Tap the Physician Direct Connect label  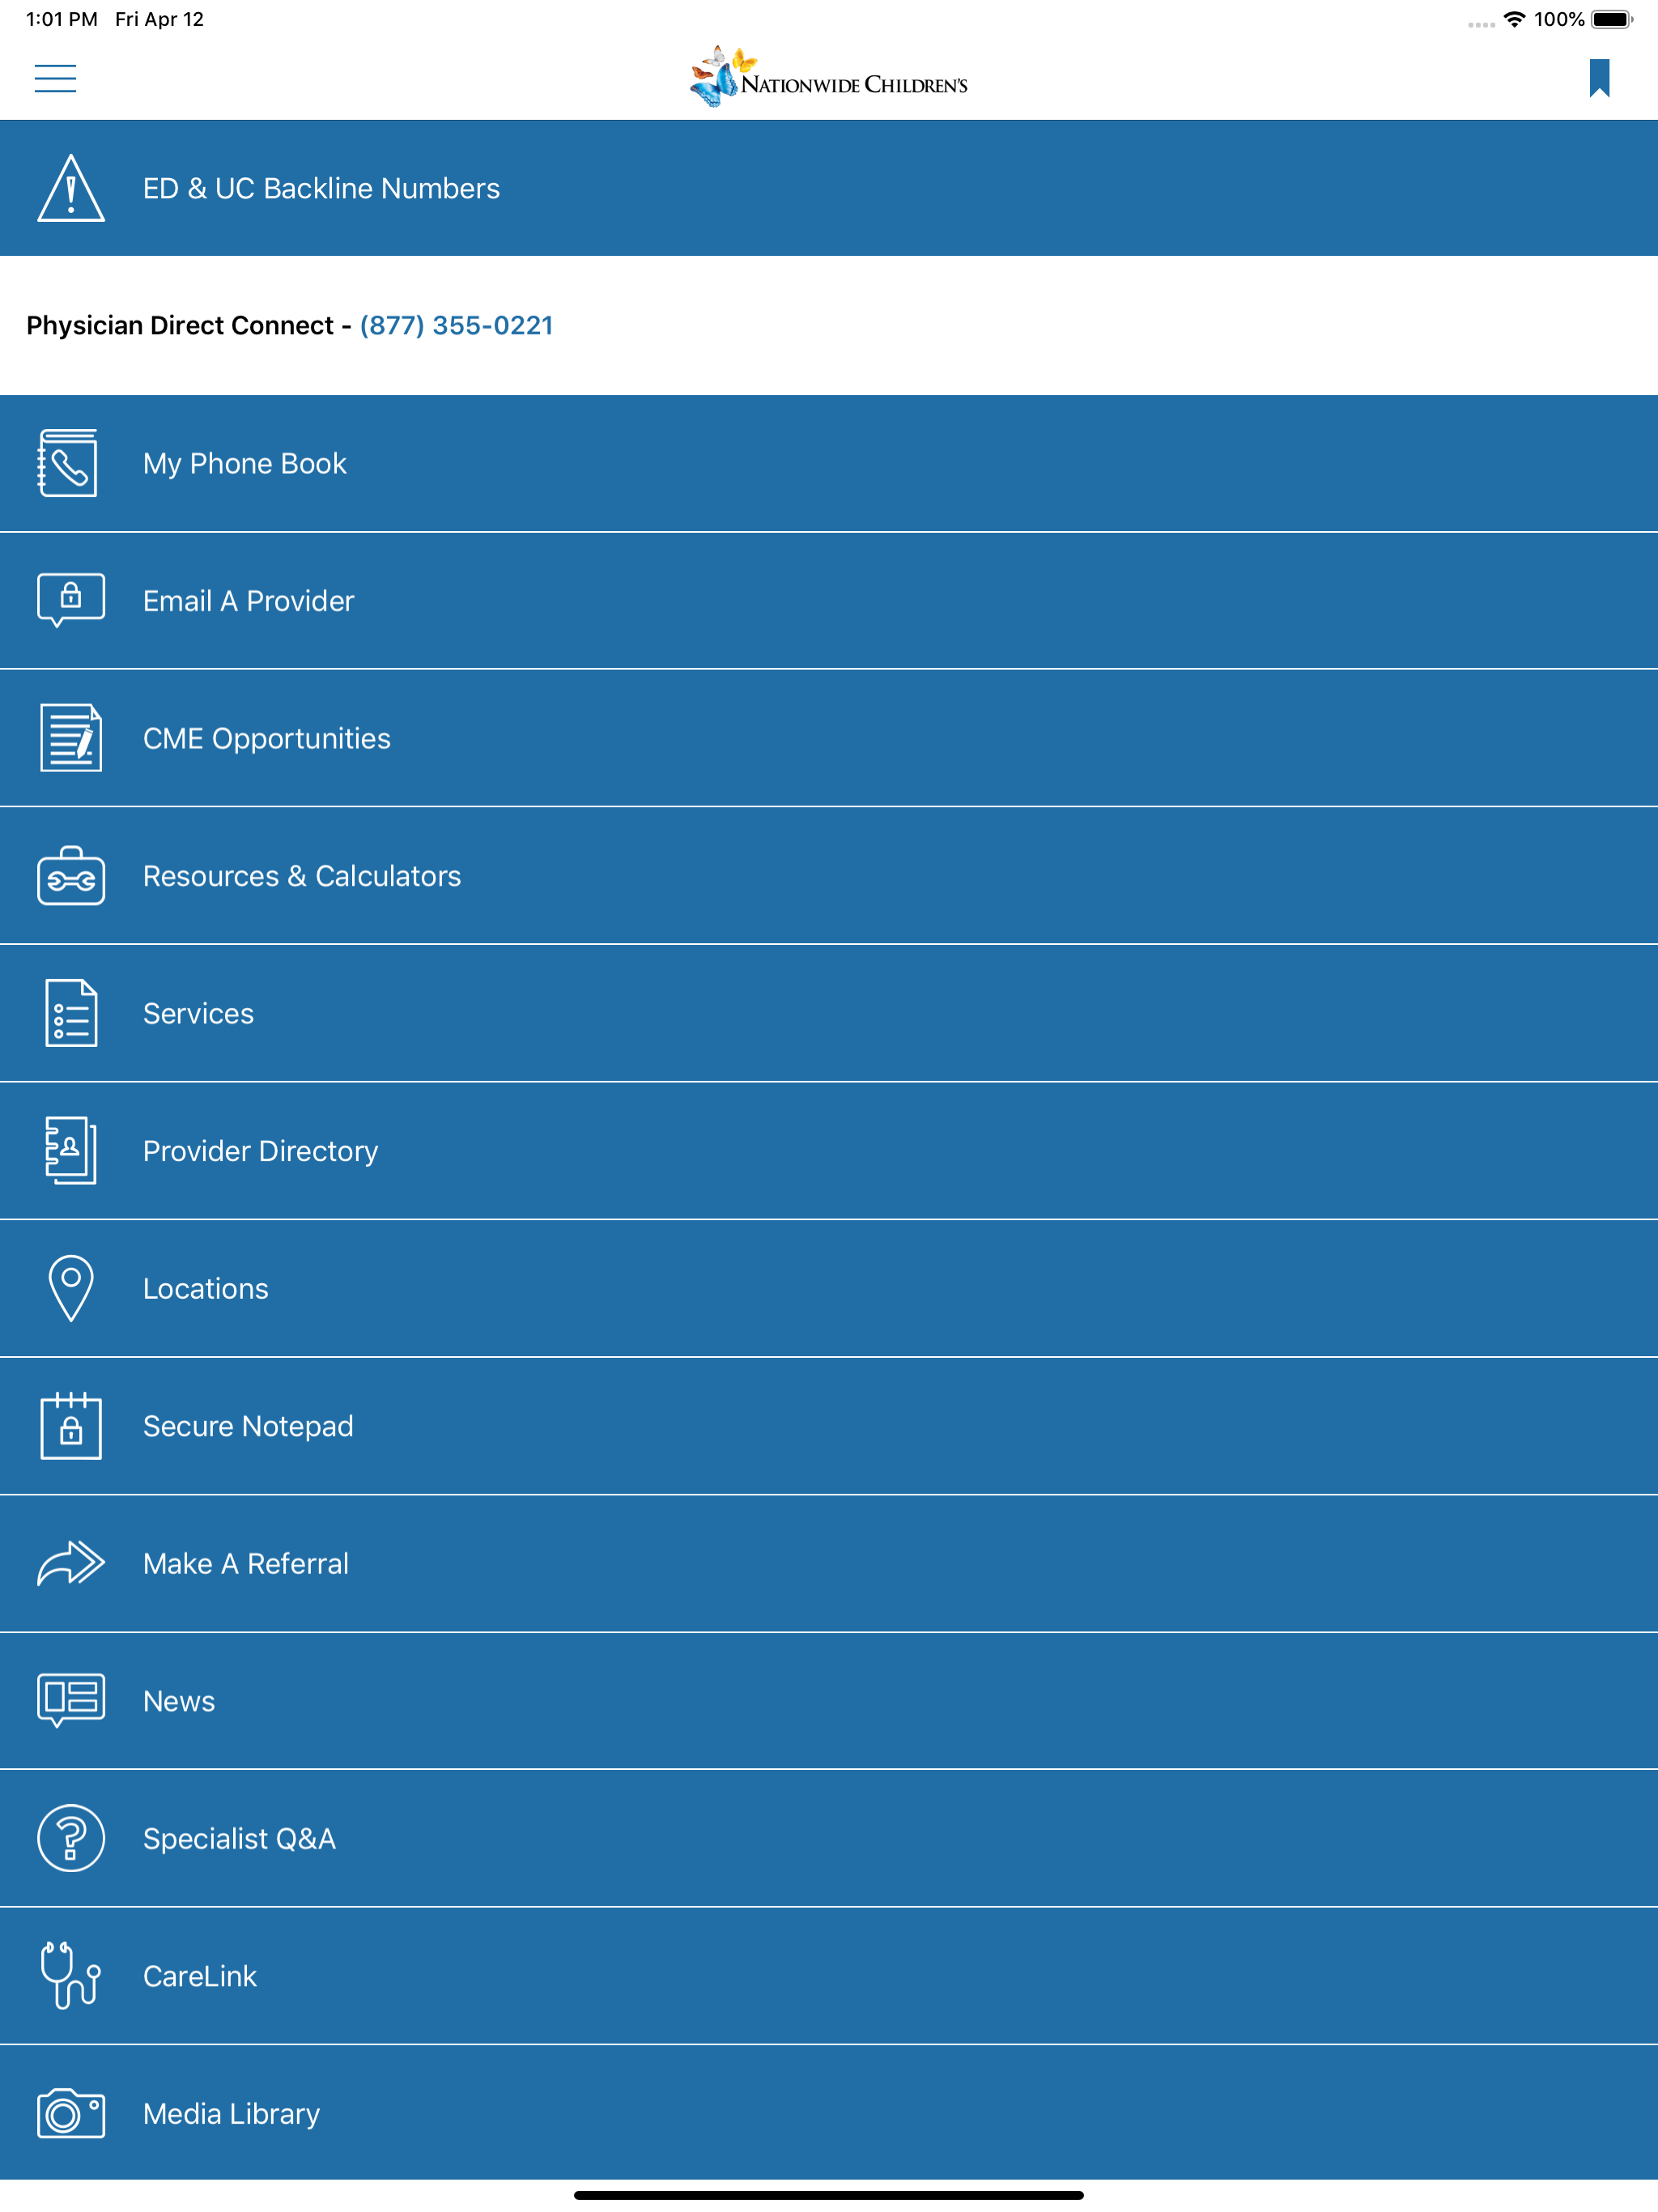pyautogui.click(x=180, y=325)
